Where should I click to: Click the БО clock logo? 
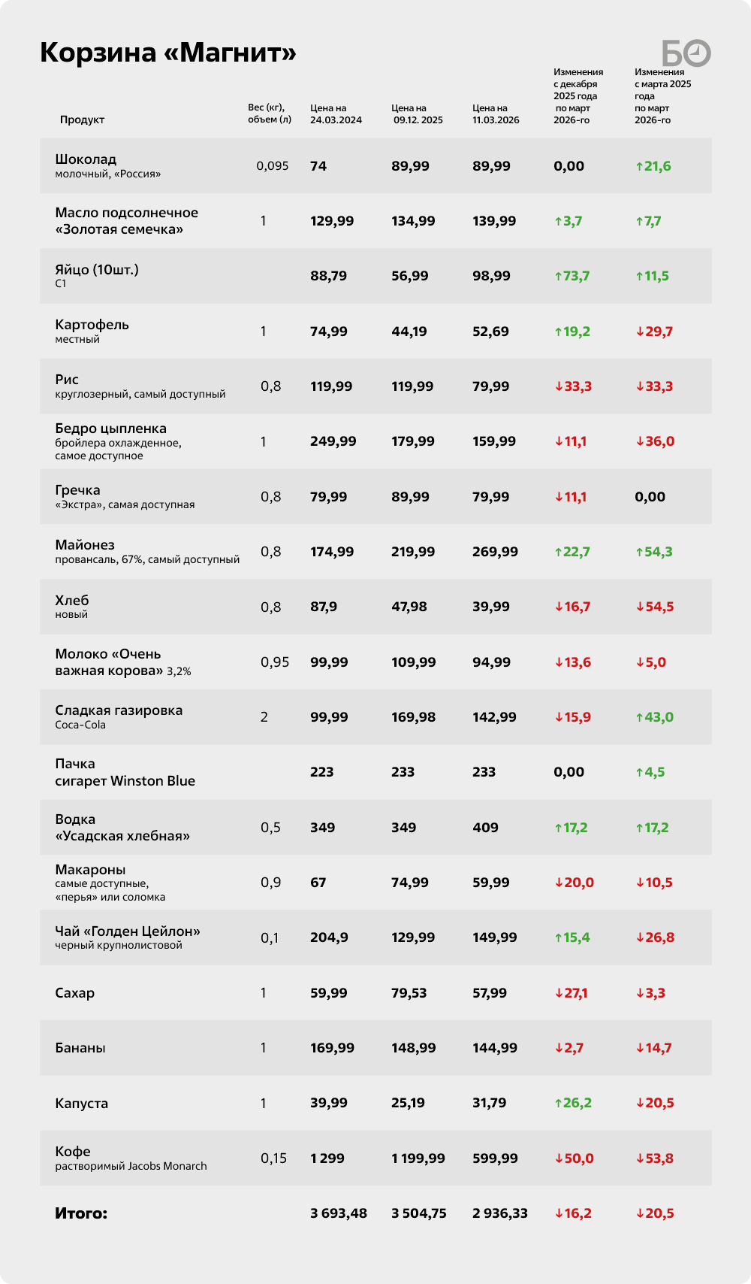(686, 53)
